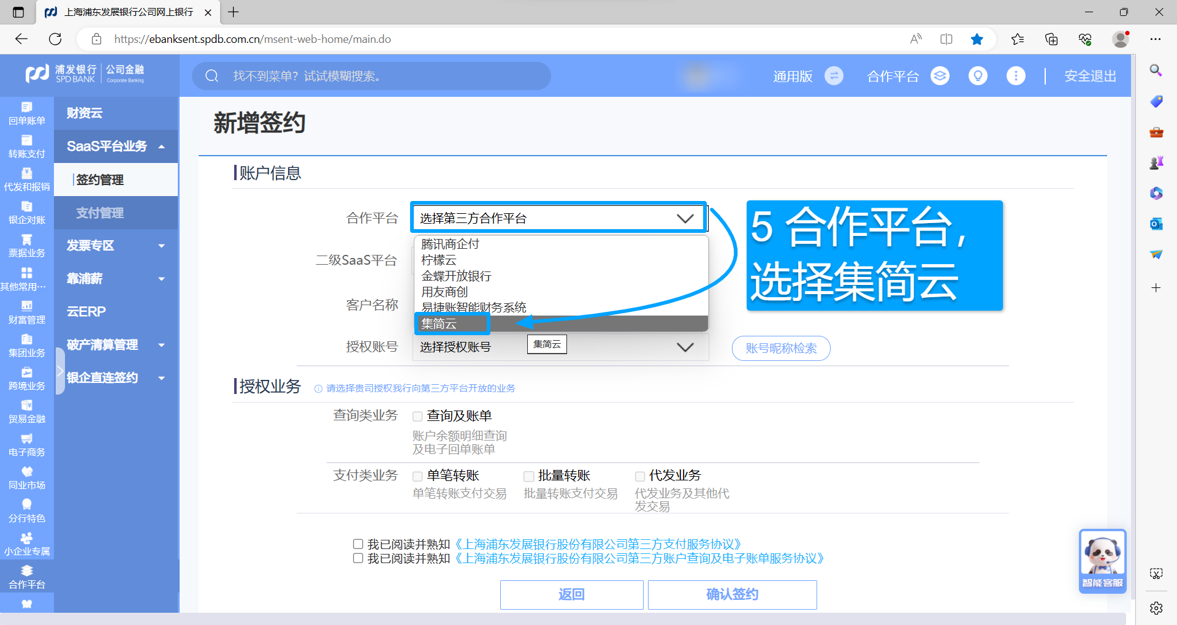Check the 单笔转账 checkbox
Image resolution: width=1177 pixels, height=625 pixels.
[417, 477]
